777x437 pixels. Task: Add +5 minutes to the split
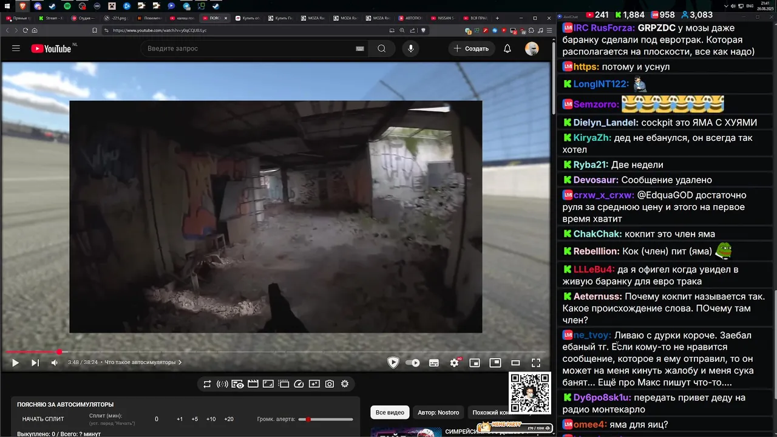pyautogui.click(x=195, y=419)
